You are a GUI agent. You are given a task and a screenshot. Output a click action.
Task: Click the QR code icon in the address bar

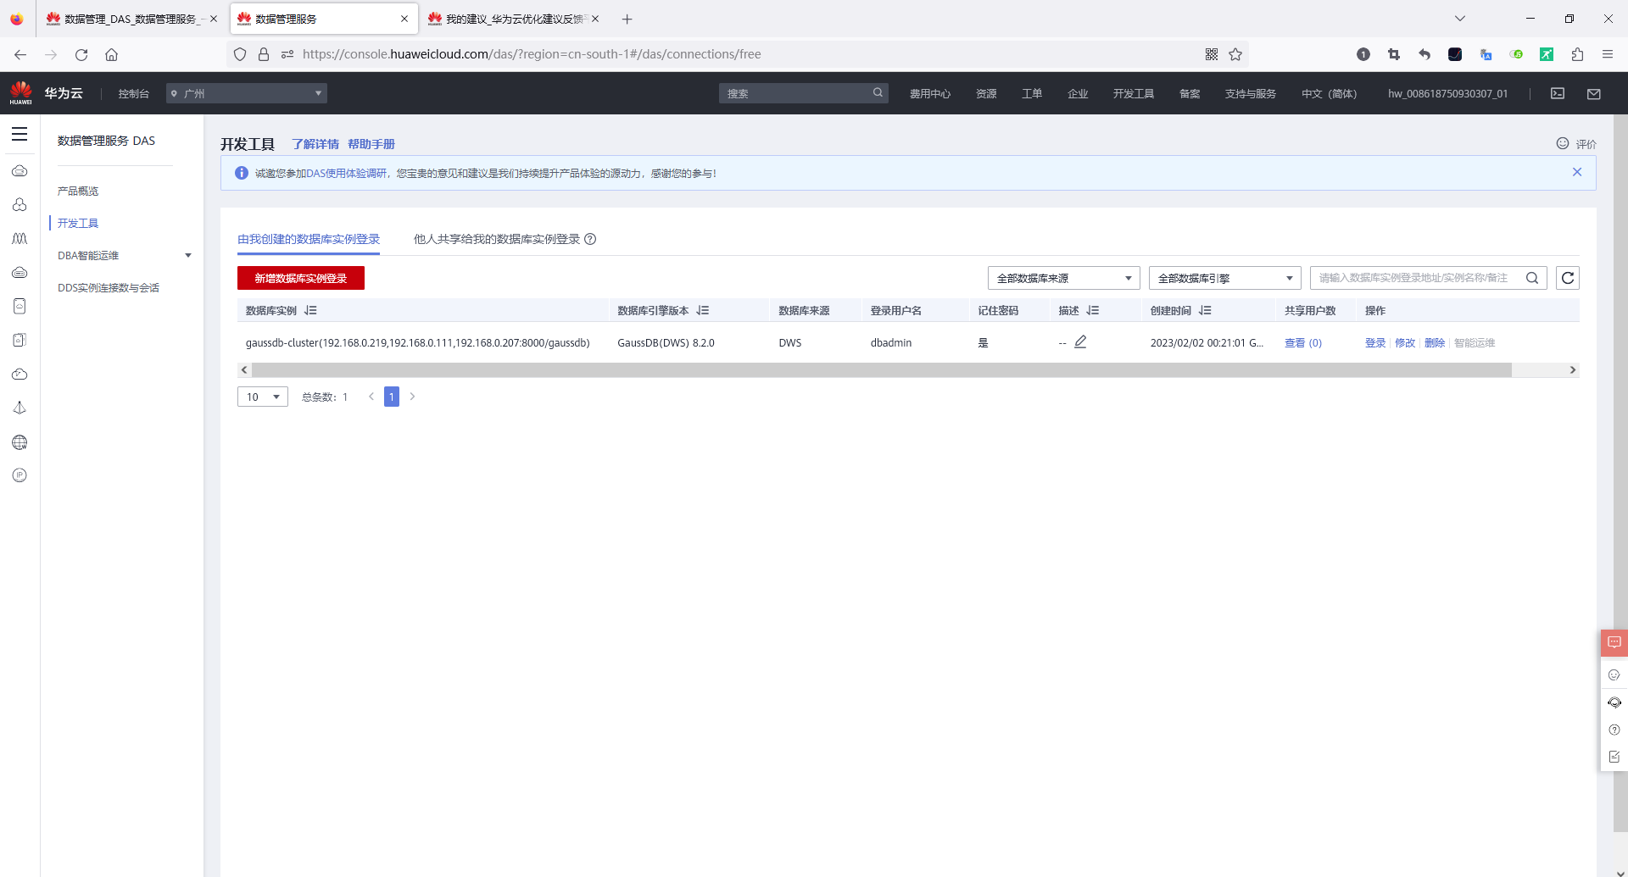[x=1212, y=54]
